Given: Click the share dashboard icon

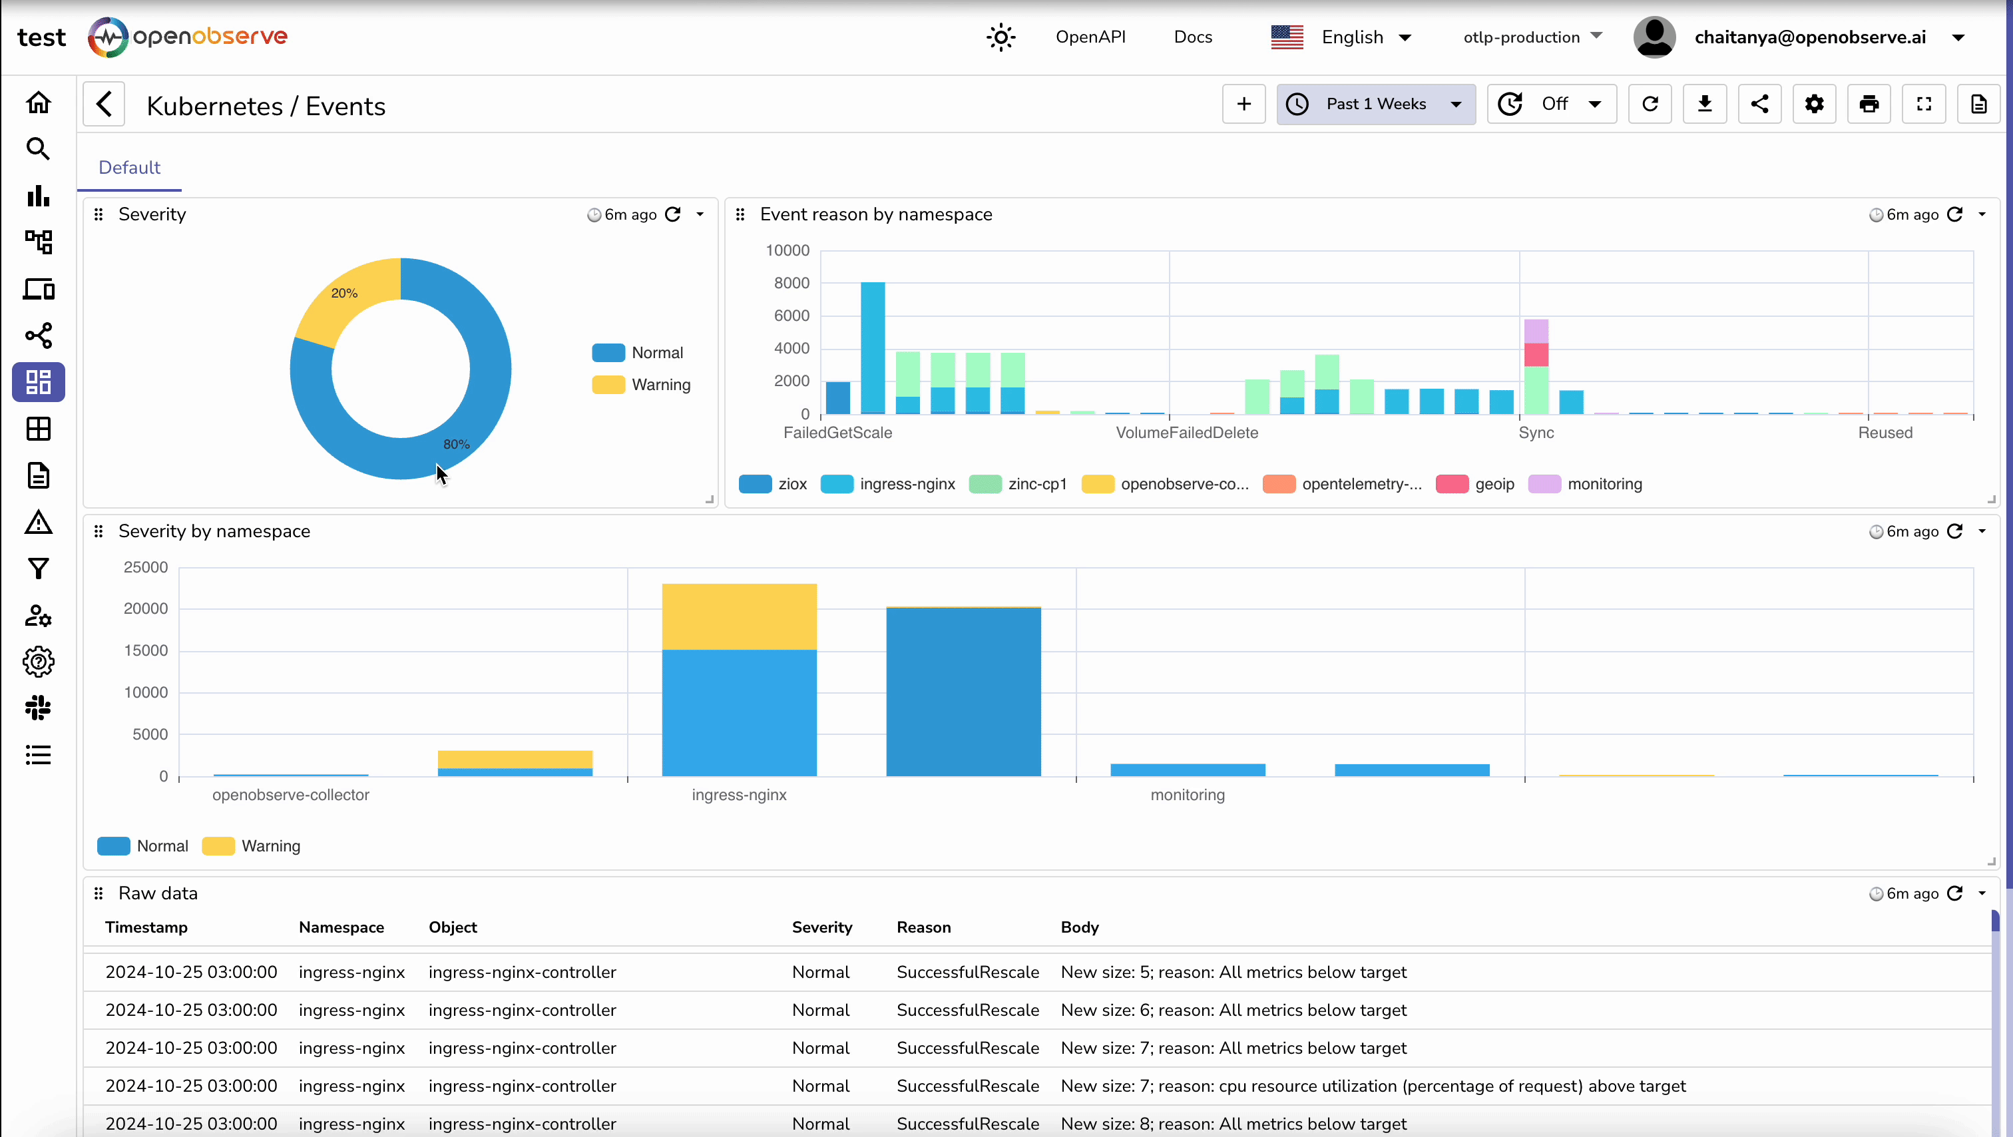Looking at the screenshot, I should point(1759,103).
